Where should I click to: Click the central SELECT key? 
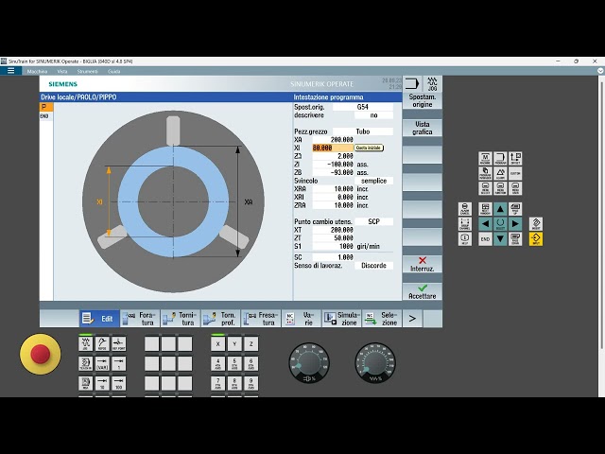click(x=500, y=223)
